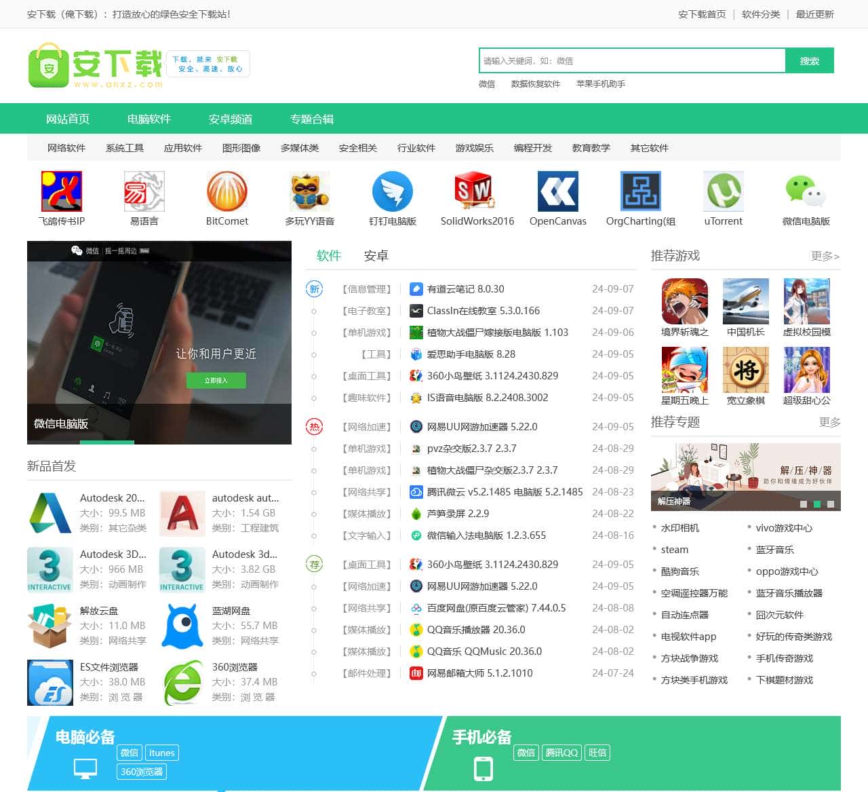868x792 pixels.
Task: Open the SolidWorks2016 icon
Action: point(475,191)
